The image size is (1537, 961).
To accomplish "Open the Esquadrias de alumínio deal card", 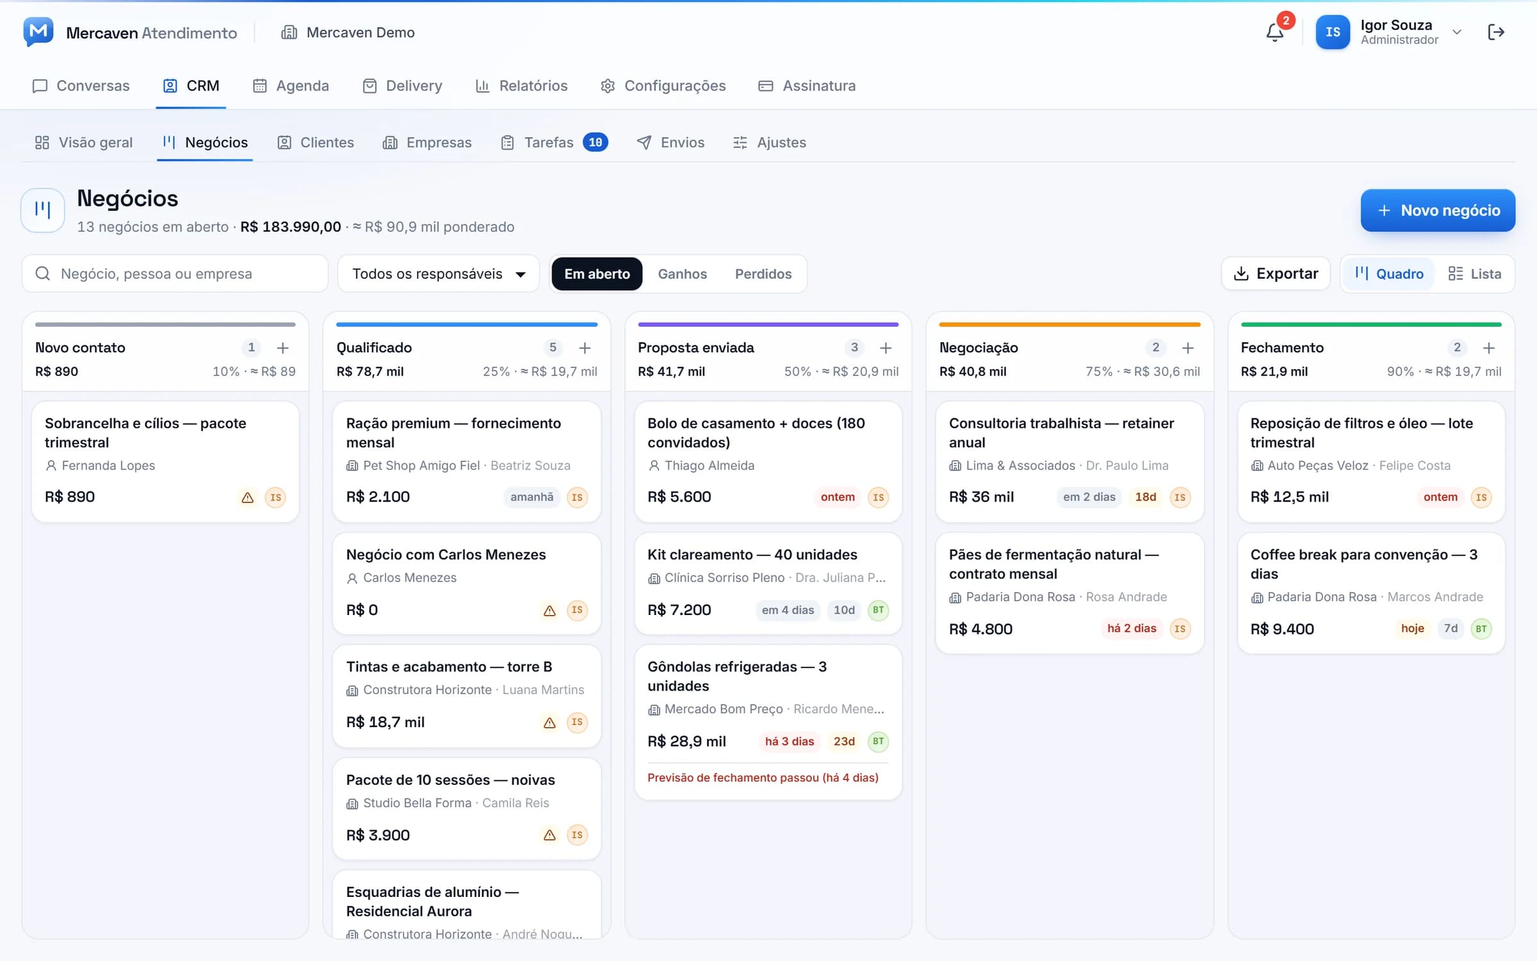I will [467, 905].
